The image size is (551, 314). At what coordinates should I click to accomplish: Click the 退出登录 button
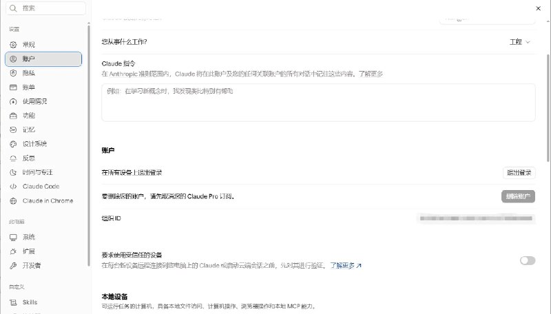[519, 172]
